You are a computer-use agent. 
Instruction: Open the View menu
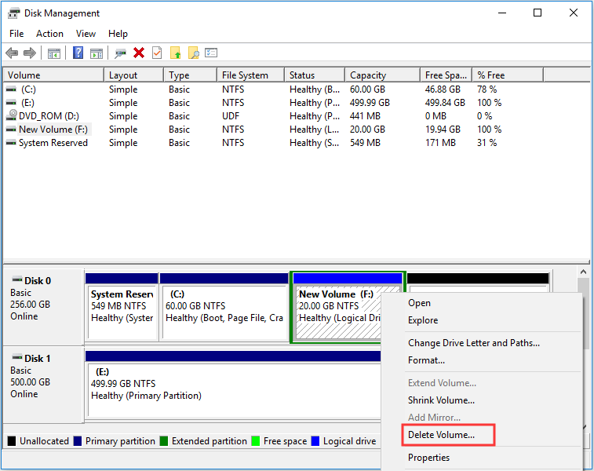(86, 34)
